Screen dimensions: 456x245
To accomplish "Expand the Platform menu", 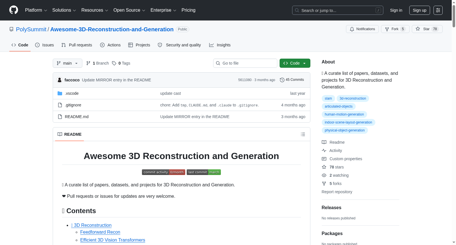I will (36, 10).
